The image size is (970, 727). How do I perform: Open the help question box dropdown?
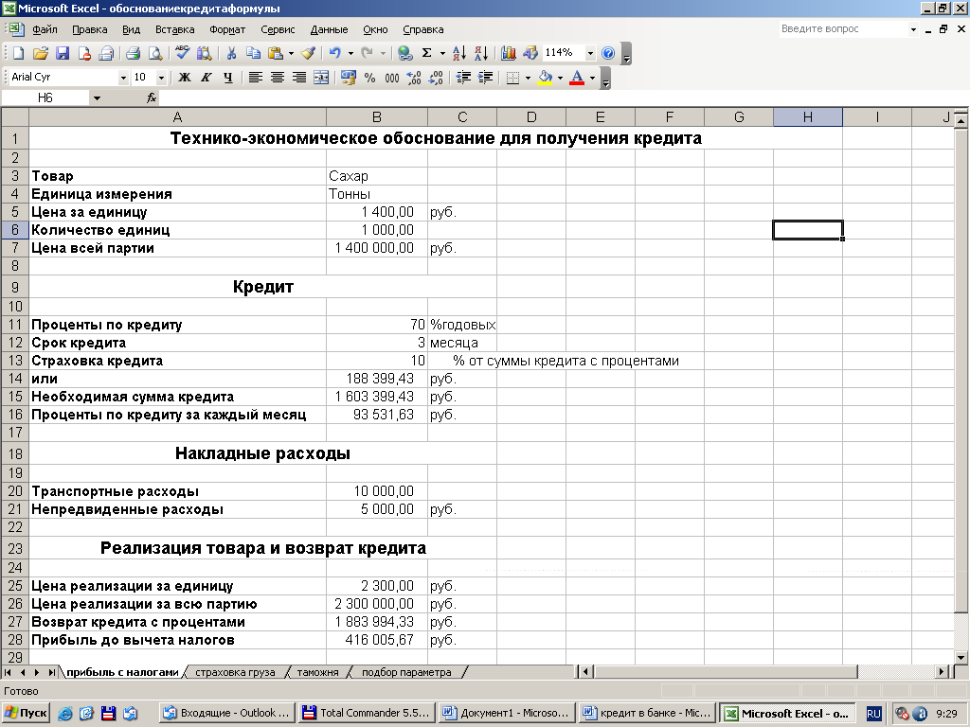(x=913, y=29)
